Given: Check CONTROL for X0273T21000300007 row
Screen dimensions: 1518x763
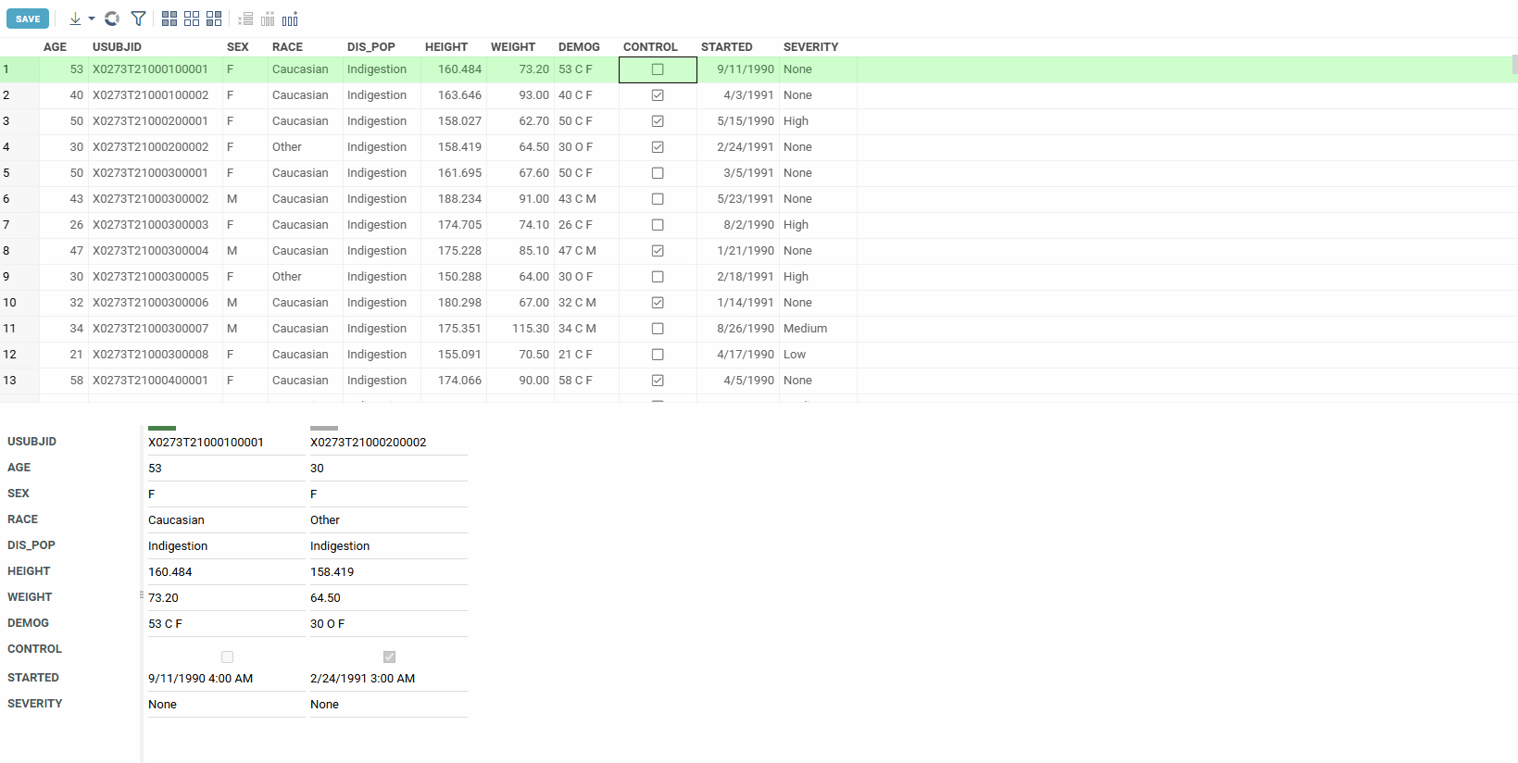Looking at the screenshot, I should 658,329.
